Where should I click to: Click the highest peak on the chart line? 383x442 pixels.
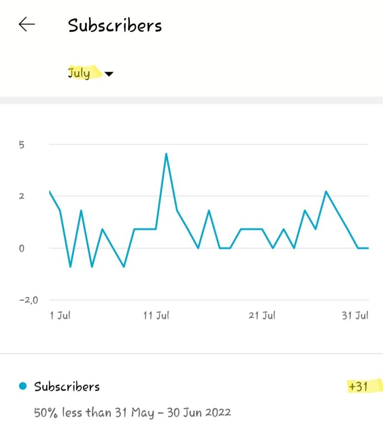(166, 154)
